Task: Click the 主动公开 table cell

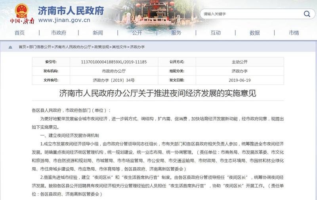Action: tap(240, 62)
